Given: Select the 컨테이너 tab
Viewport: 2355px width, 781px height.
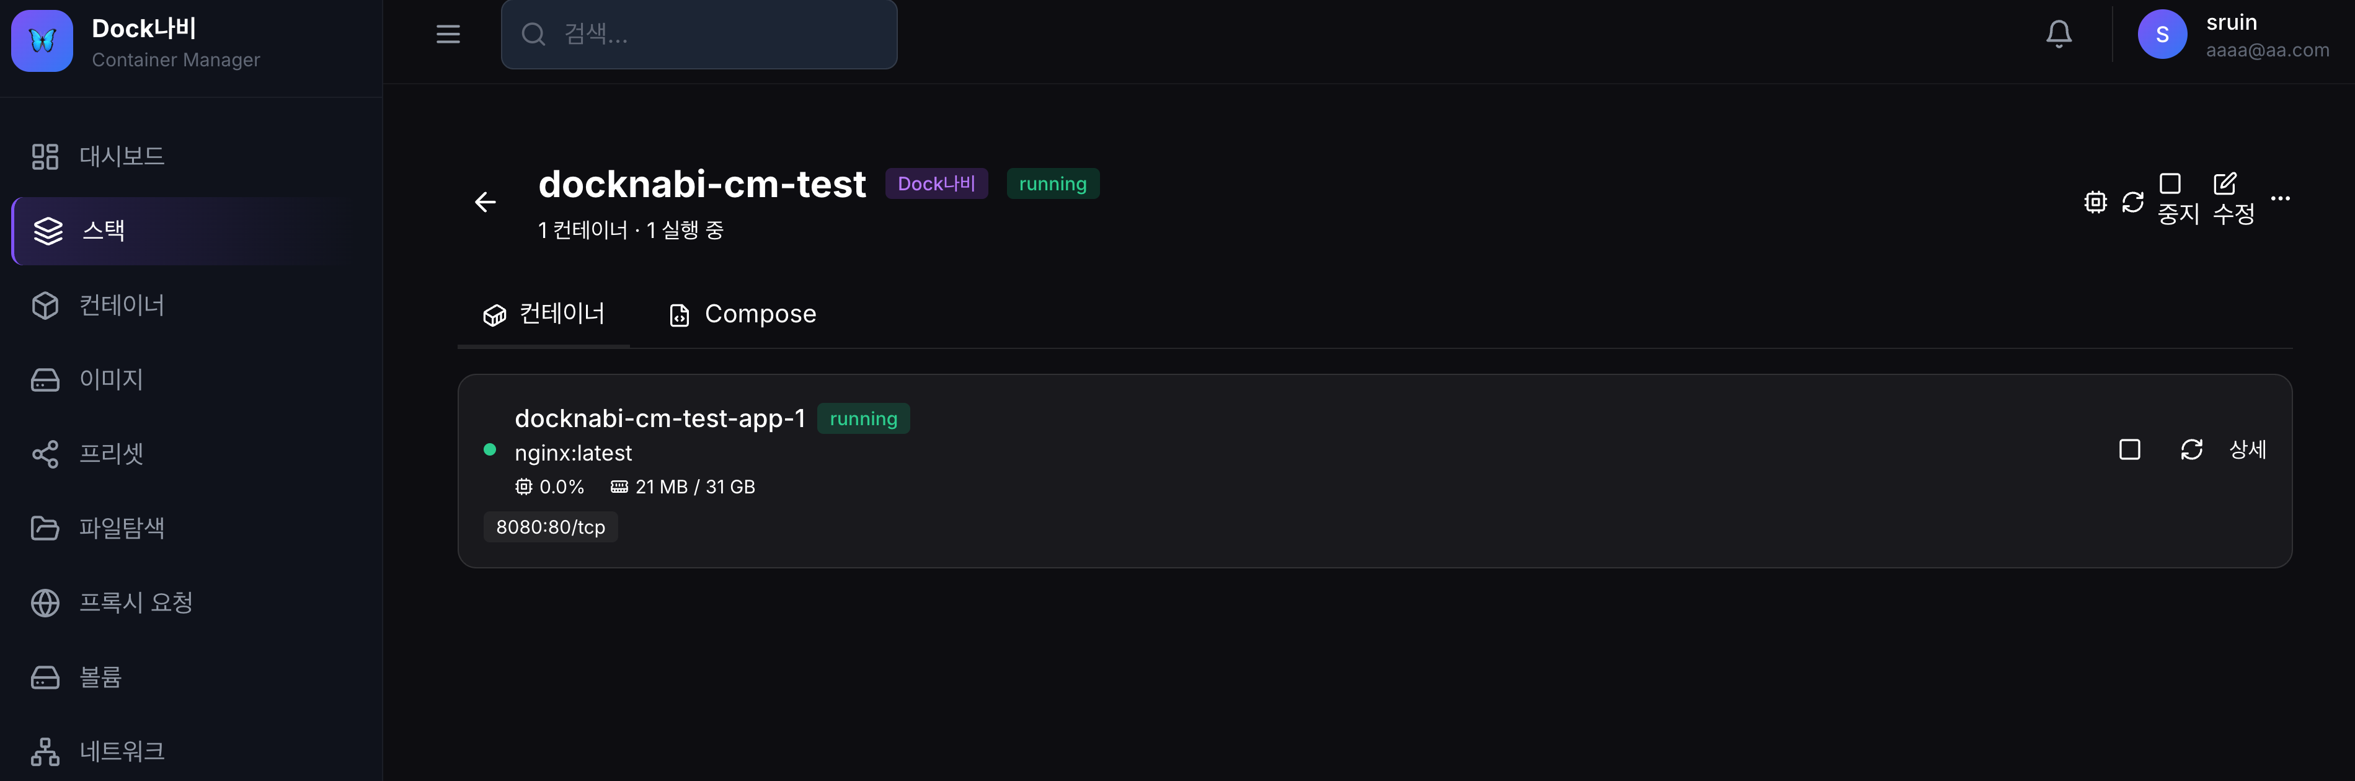Looking at the screenshot, I should coord(544,314).
